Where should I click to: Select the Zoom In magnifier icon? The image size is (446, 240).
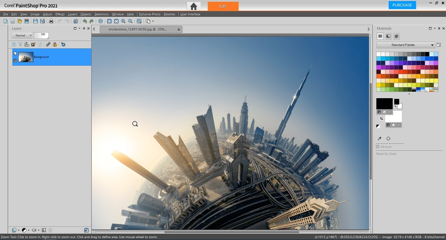pyautogui.click(x=130, y=21)
